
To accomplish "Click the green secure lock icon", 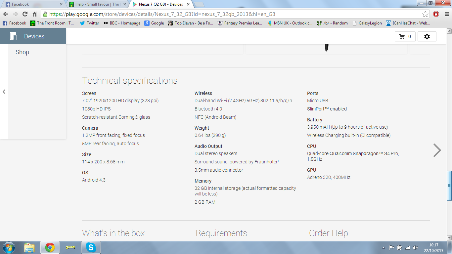I will pos(45,14).
